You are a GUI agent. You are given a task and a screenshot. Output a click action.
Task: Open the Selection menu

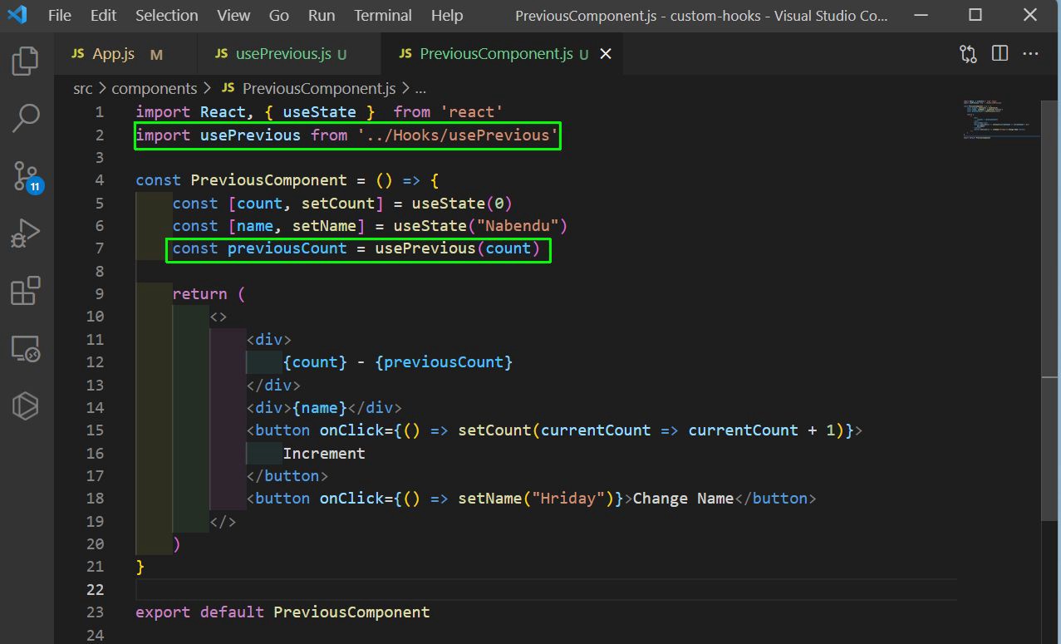pyautogui.click(x=167, y=15)
